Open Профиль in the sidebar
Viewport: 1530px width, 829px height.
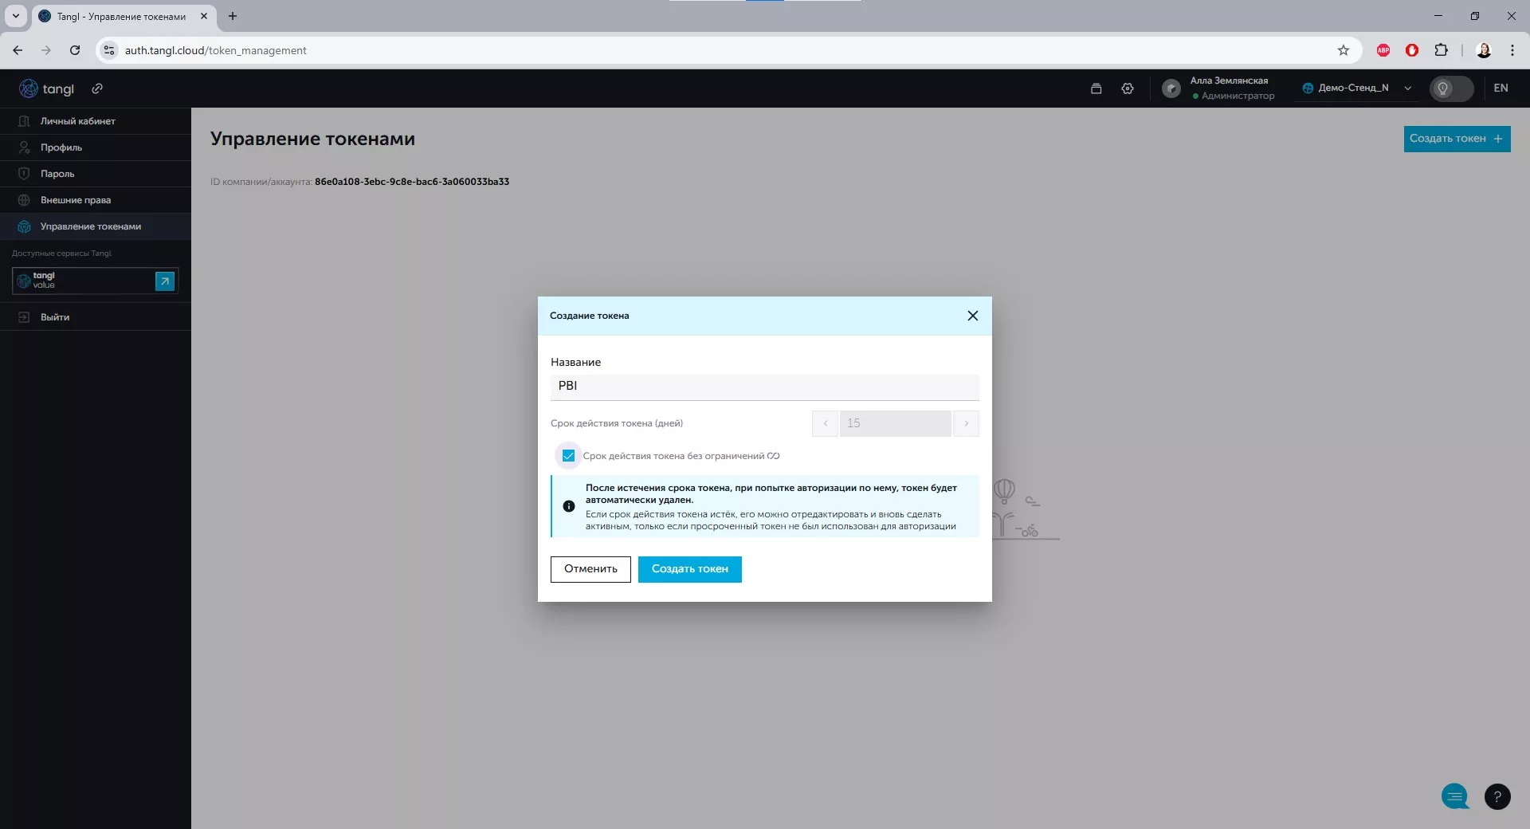coord(61,147)
